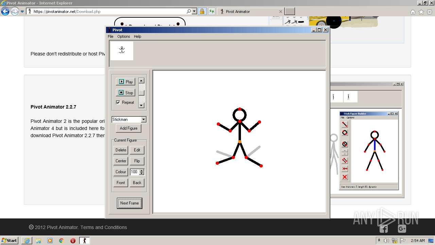This screenshot has height=245, width=435.
Task: Click the browser Home icon
Action: pyautogui.click(x=413, y=12)
